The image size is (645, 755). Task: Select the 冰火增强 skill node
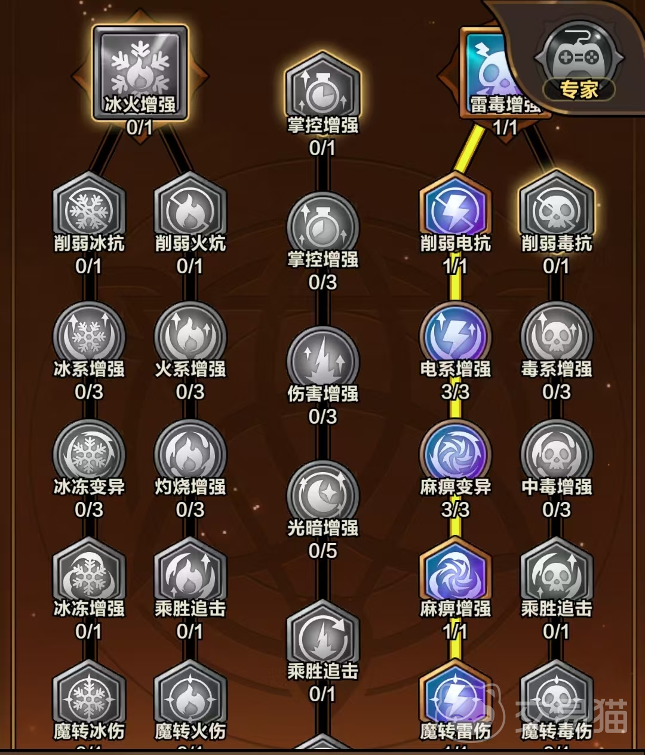point(140,72)
